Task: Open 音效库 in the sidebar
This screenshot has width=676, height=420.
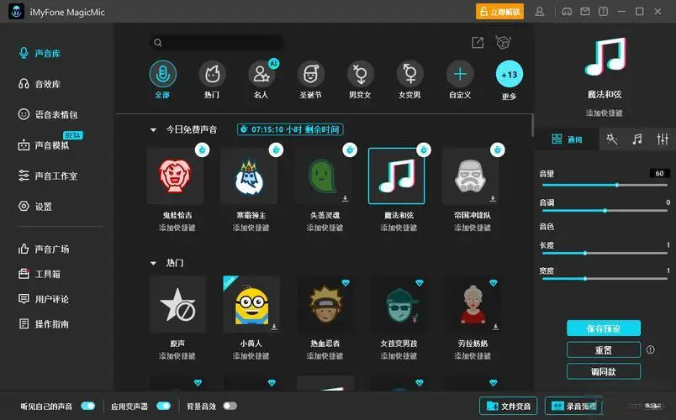Action: pos(46,84)
